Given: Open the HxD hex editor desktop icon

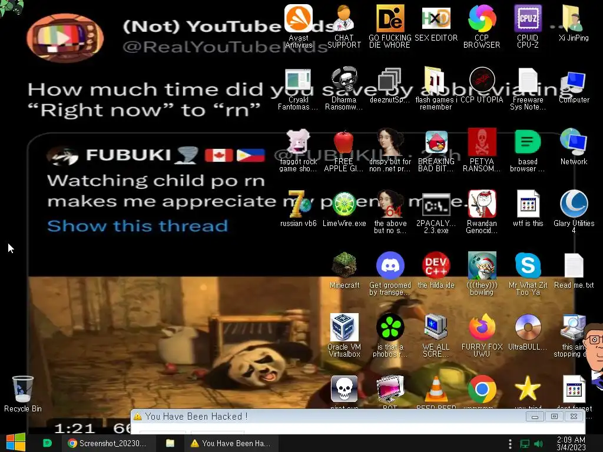Looking at the screenshot, I should coord(436,24).
